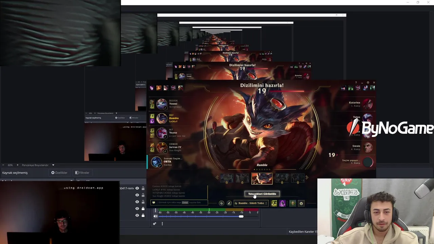Open the emote smiley icon in champ select

[x=301, y=203]
